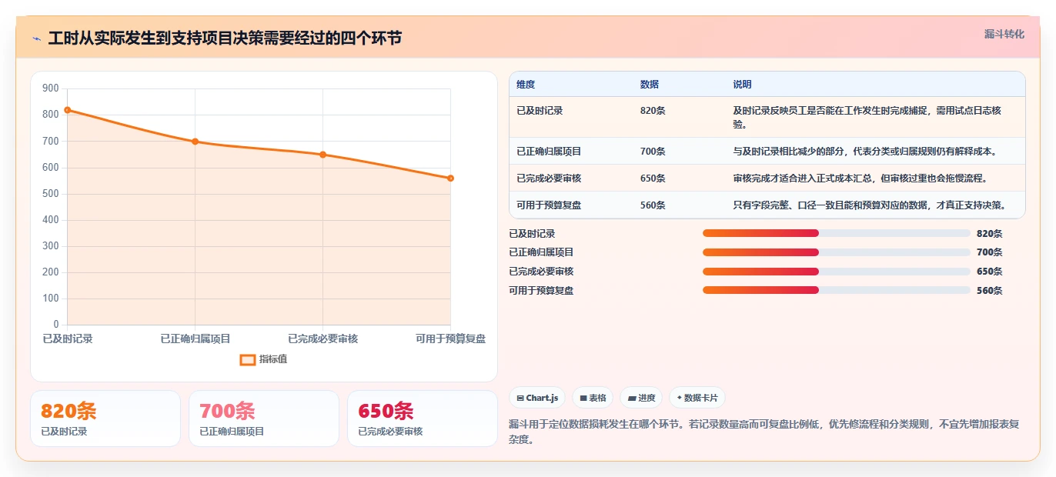Click the 560条 value beside the progress bar
The height and width of the screenshot is (477, 1056).
(989, 291)
